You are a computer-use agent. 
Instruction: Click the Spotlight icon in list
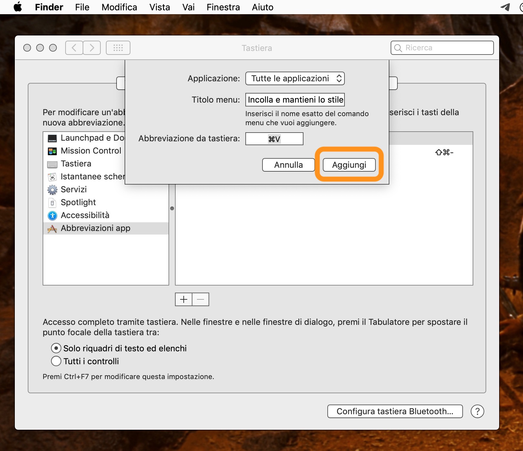52,203
